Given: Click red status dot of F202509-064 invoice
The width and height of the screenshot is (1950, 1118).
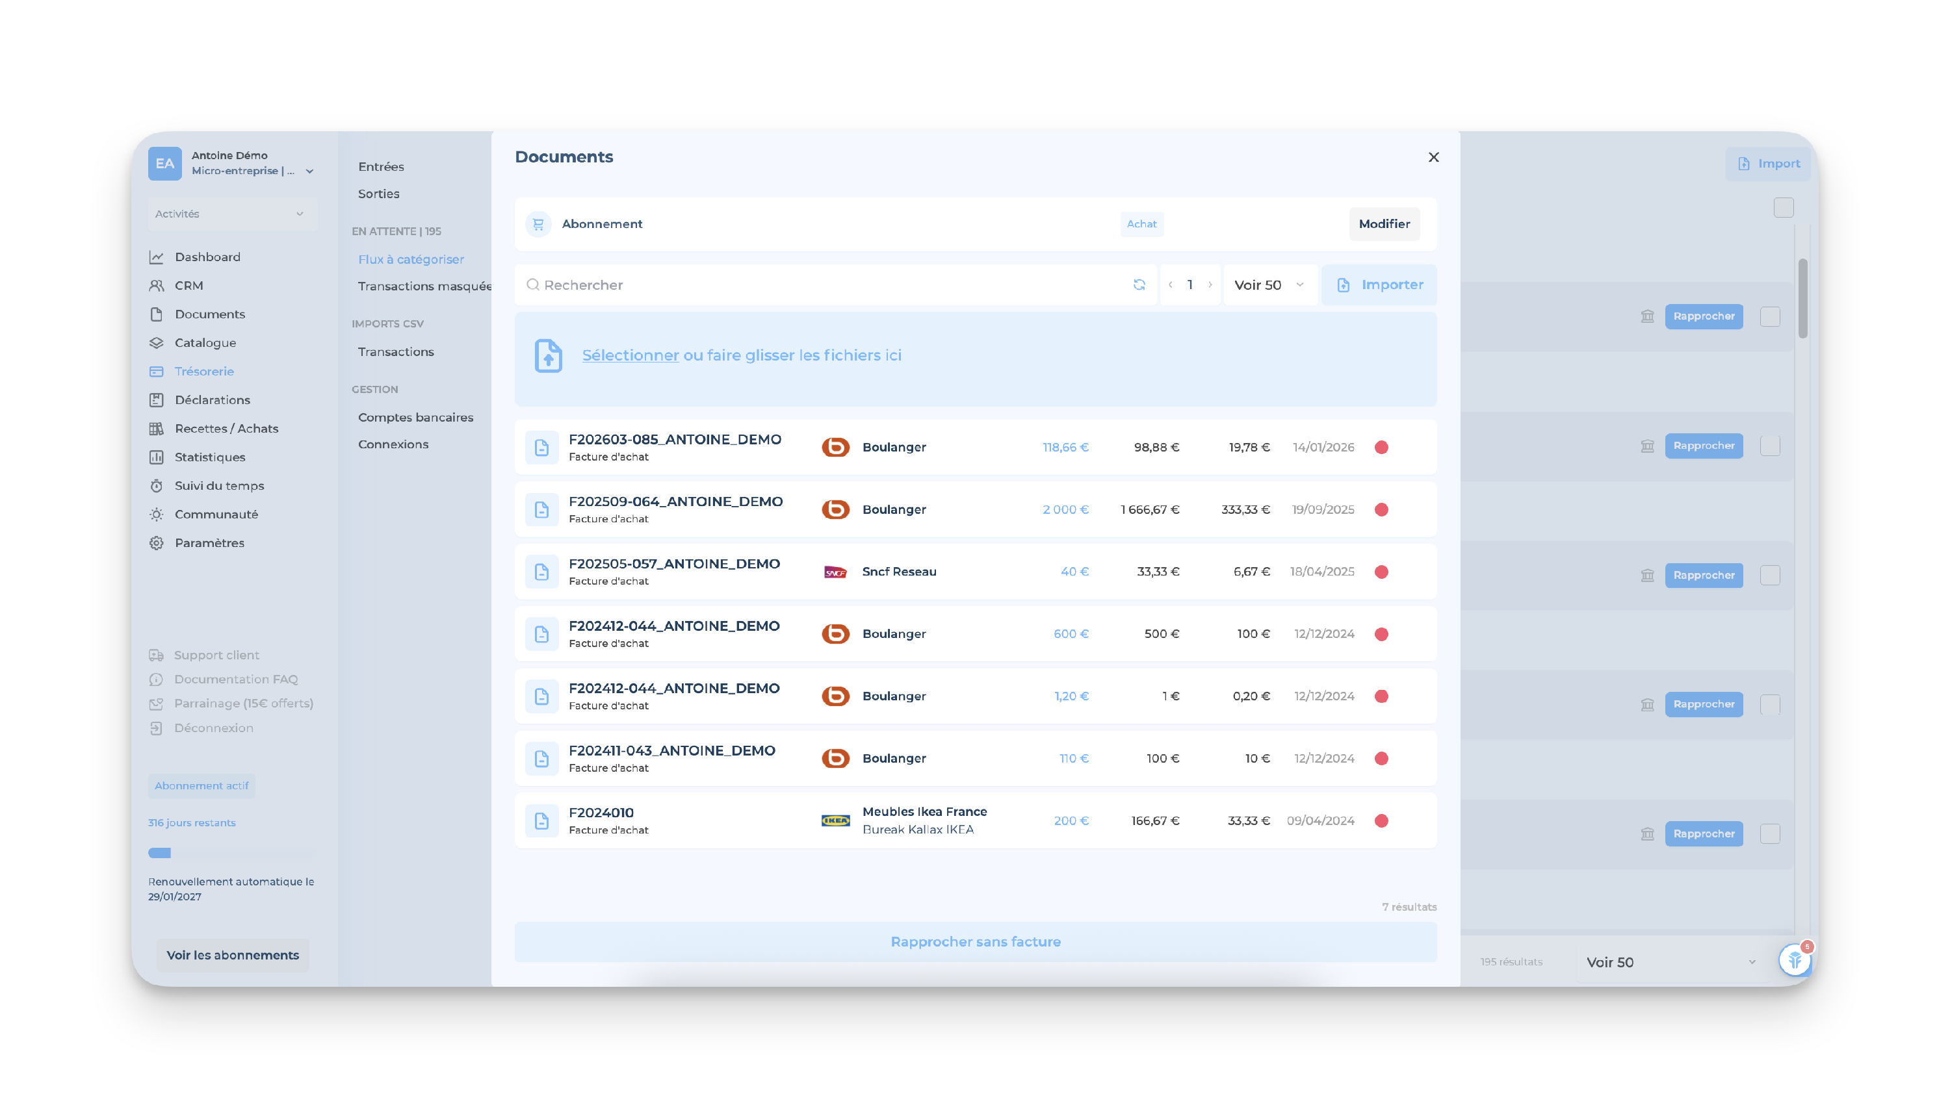Looking at the screenshot, I should (x=1381, y=510).
